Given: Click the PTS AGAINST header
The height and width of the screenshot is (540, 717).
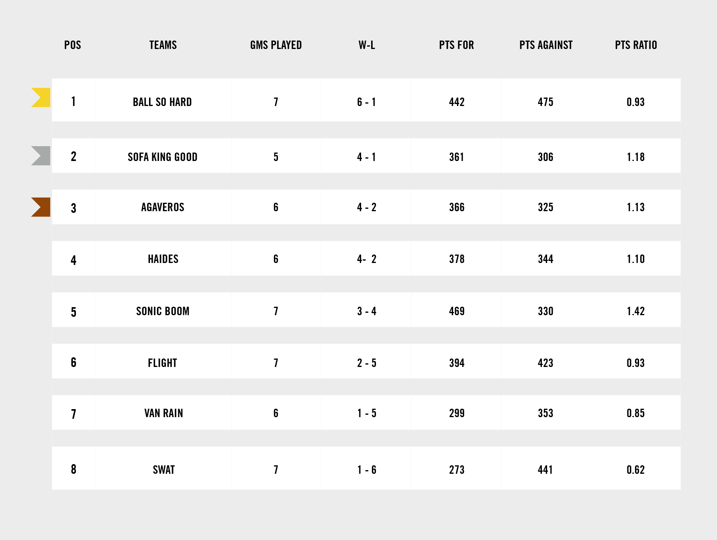Looking at the screenshot, I should click(546, 45).
